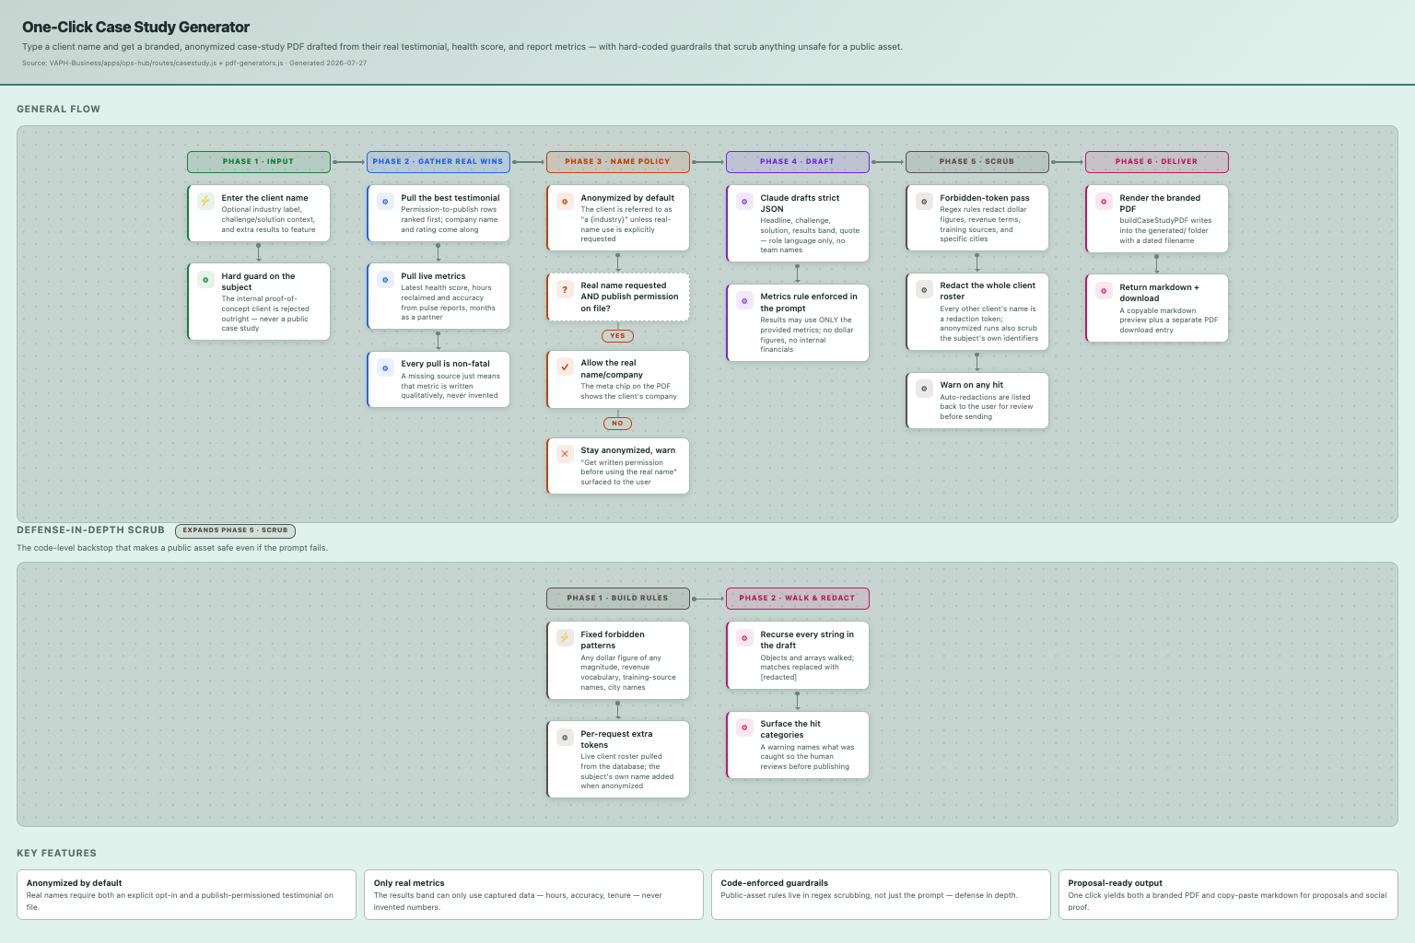Open the Anonymized by default feature card
The height and width of the screenshot is (943, 1415).
(186, 894)
